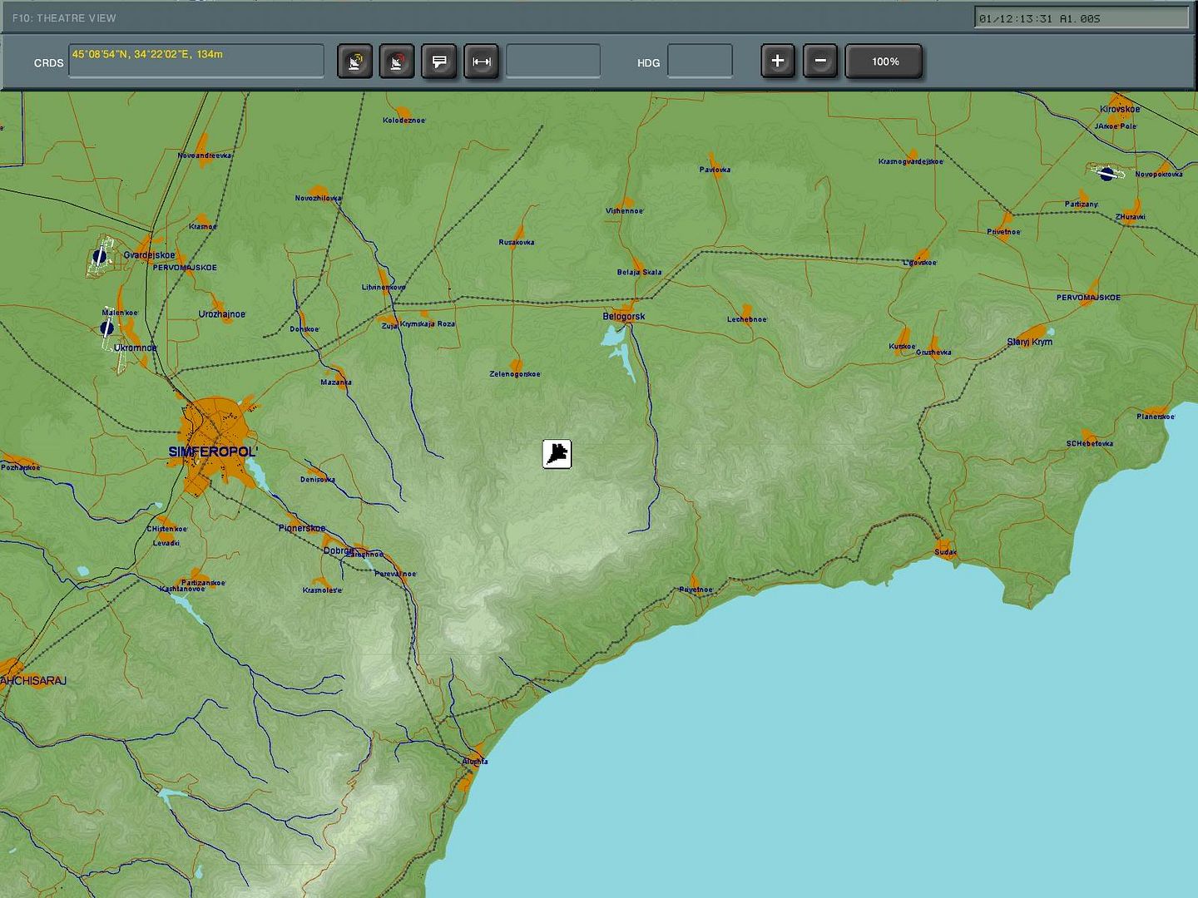Click the Ukromnoe village label
The width and height of the screenshot is (1198, 898).
pos(136,348)
